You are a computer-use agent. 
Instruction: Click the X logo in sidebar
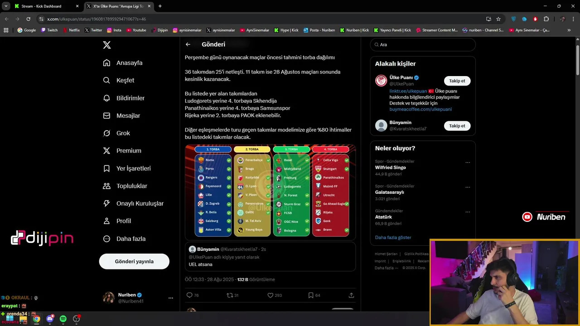[x=107, y=45]
